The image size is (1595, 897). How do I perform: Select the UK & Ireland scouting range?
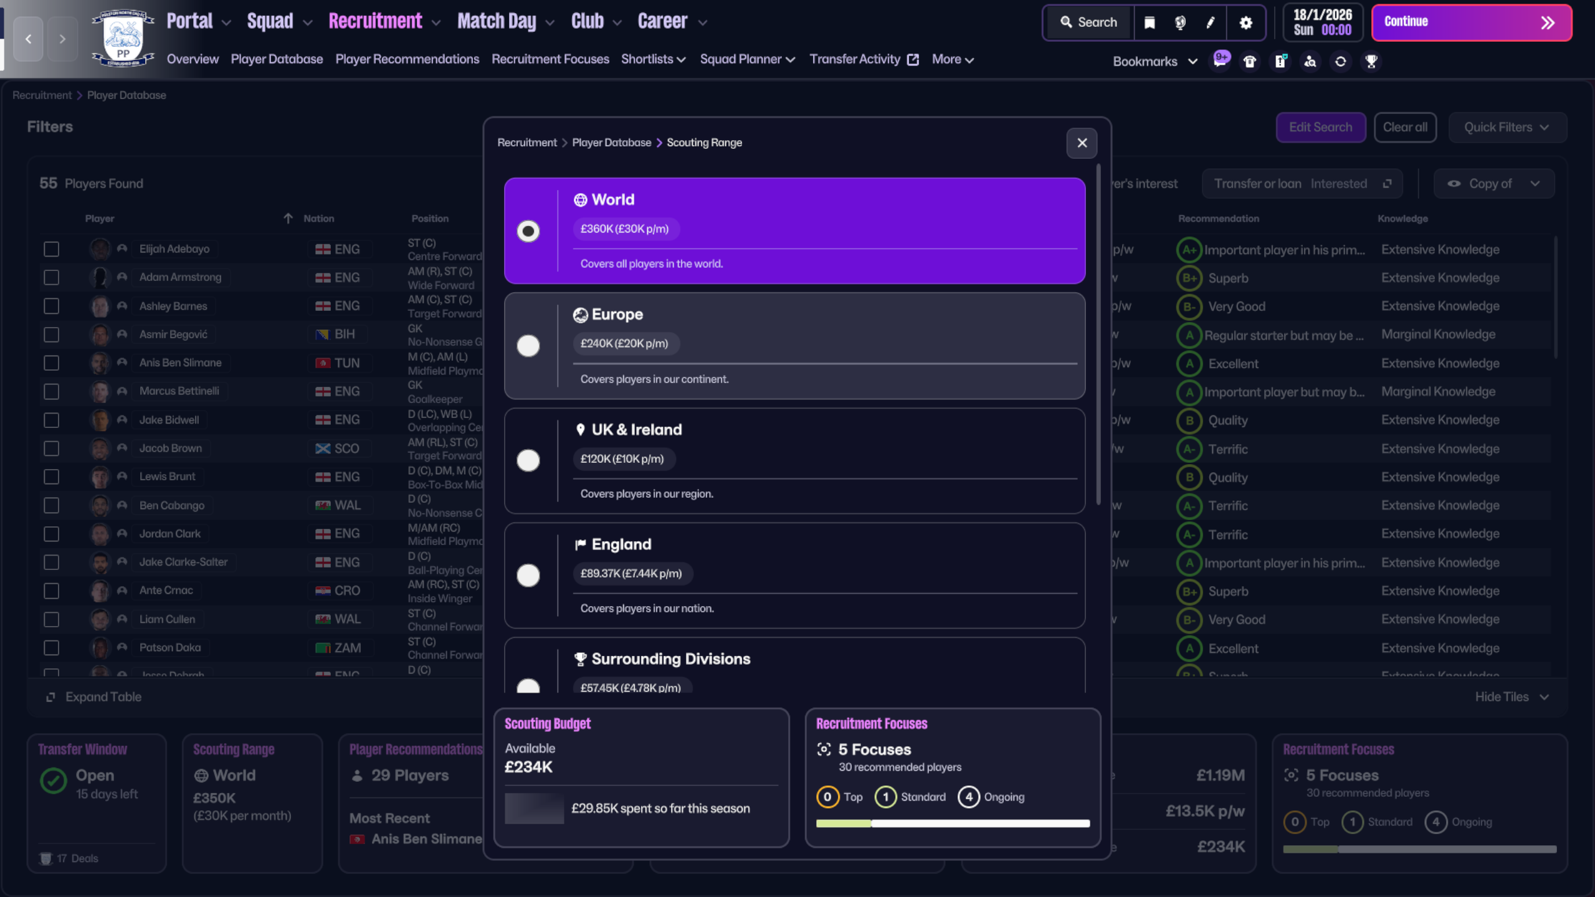tap(528, 460)
